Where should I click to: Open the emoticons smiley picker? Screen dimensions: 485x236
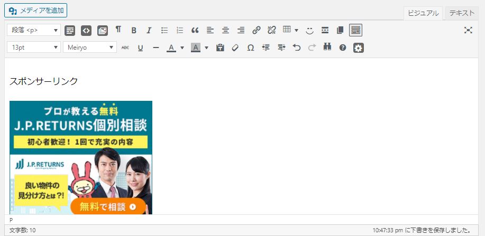click(x=309, y=30)
